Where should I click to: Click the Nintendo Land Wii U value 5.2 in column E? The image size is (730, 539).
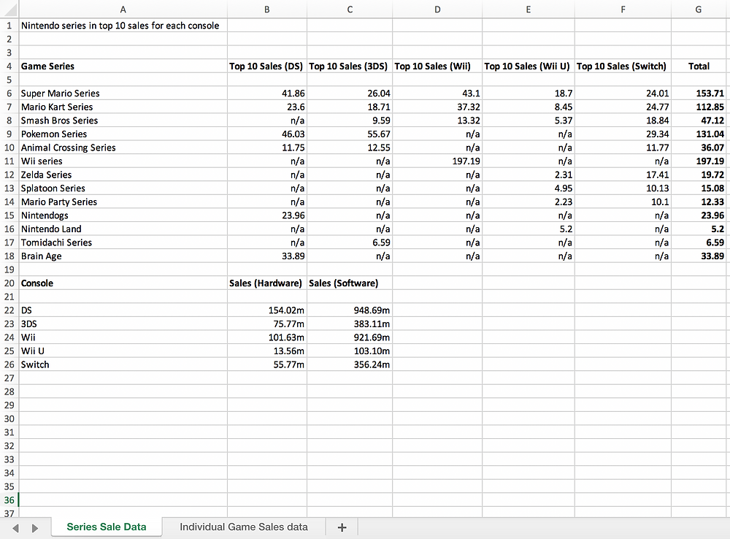(529, 229)
